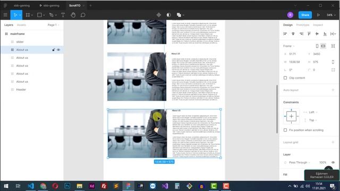Select the Hand tool
The image size is (340, 191).
(73, 15)
